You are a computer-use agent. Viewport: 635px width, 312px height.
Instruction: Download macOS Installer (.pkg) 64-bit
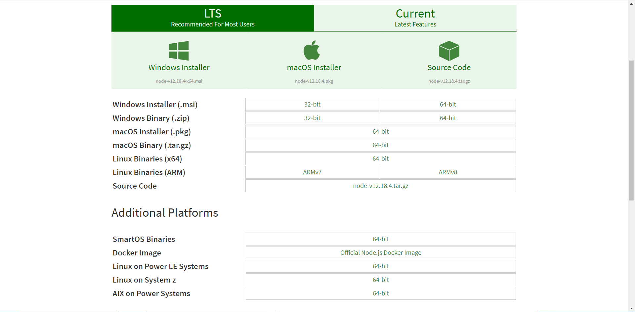(x=381, y=131)
